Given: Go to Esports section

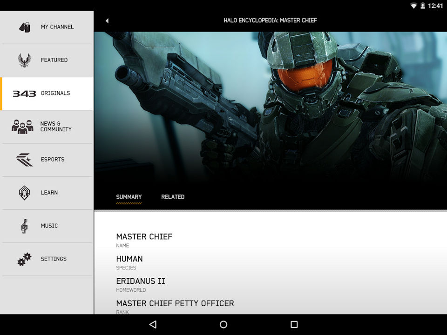Looking at the screenshot, I should coord(47,160).
